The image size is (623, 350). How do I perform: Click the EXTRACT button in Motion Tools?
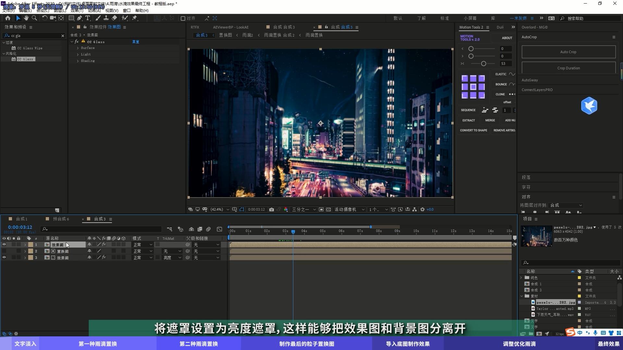(469, 121)
